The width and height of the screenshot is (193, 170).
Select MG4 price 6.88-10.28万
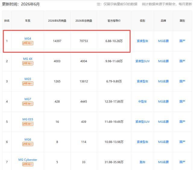pos(114,41)
